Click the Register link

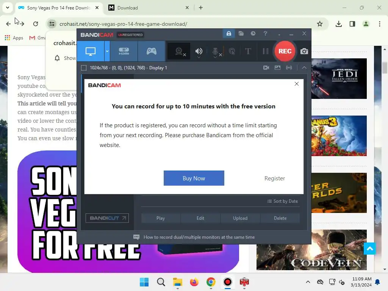pos(275,178)
